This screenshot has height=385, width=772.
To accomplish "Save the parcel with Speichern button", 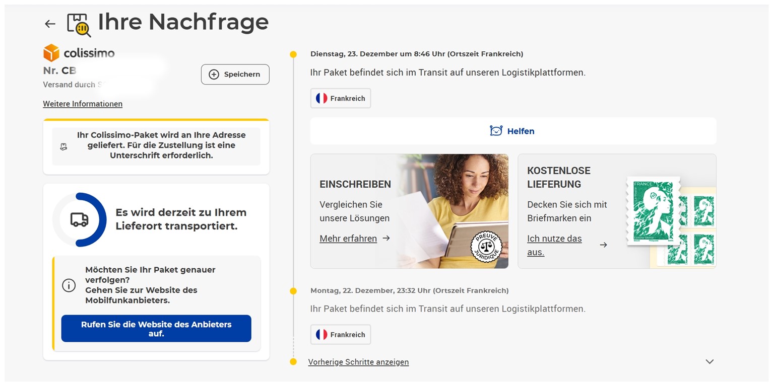I will 235,74.
